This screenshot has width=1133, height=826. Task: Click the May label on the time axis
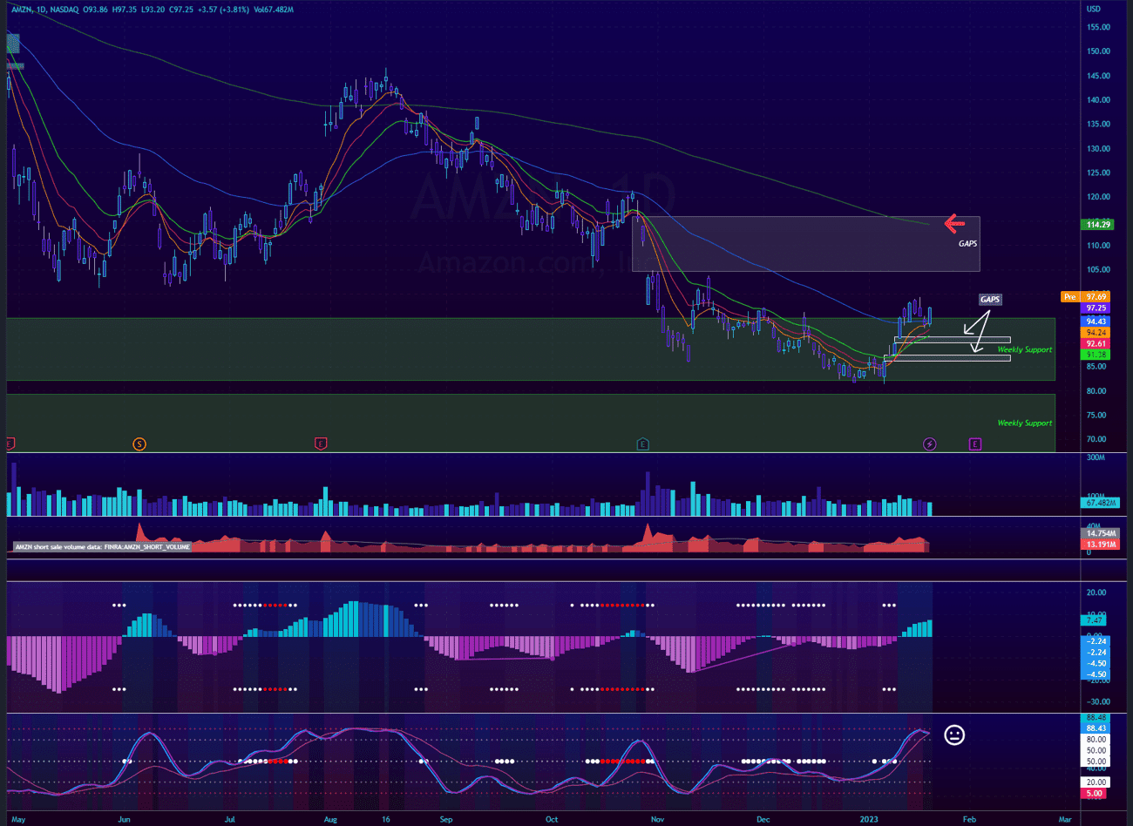18,820
